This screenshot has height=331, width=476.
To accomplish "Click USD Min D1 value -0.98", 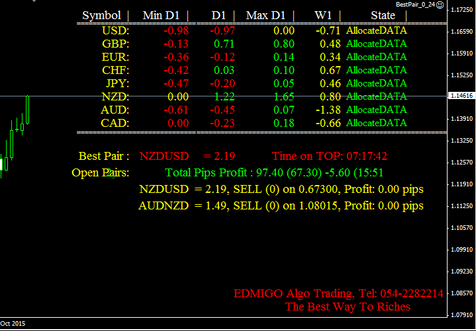I will click(176, 30).
